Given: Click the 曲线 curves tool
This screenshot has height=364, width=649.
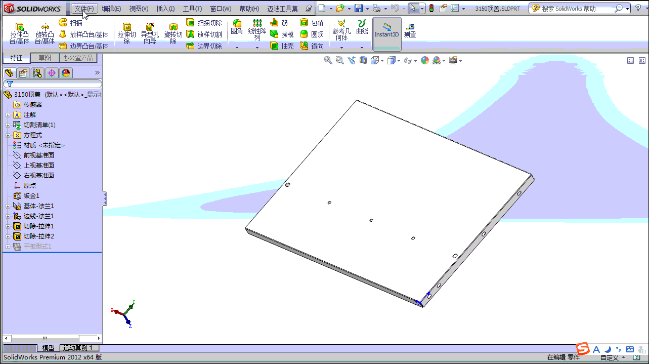Looking at the screenshot, I should pos(362,27).
